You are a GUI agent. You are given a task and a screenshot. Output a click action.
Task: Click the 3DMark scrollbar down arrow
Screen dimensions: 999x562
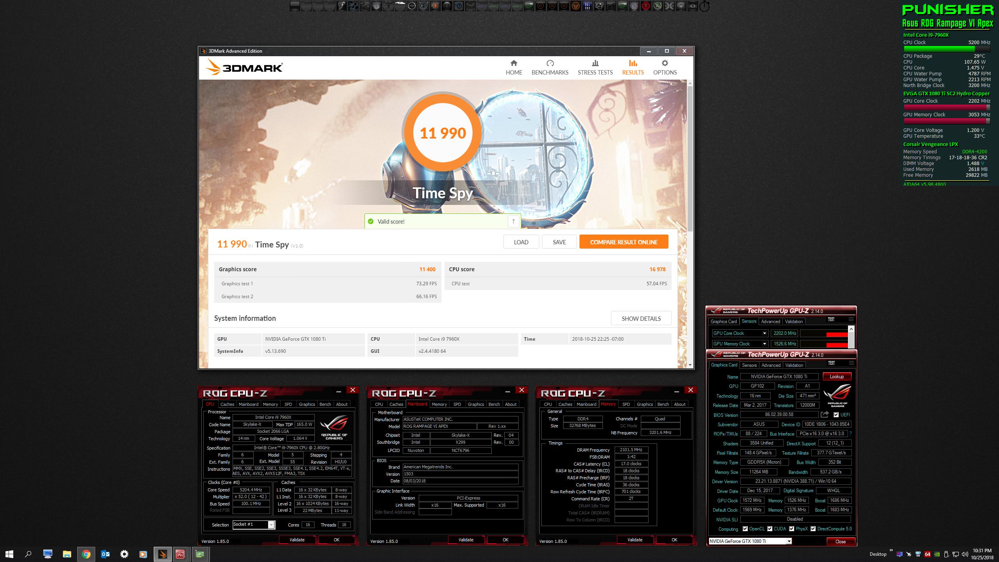(690, 365)
